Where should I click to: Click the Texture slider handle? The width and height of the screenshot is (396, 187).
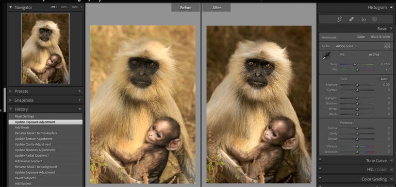point(357,128)
